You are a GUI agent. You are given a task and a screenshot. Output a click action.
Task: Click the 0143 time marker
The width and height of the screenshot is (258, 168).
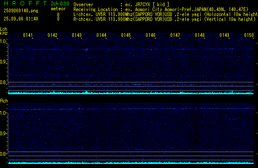point(77,35)
